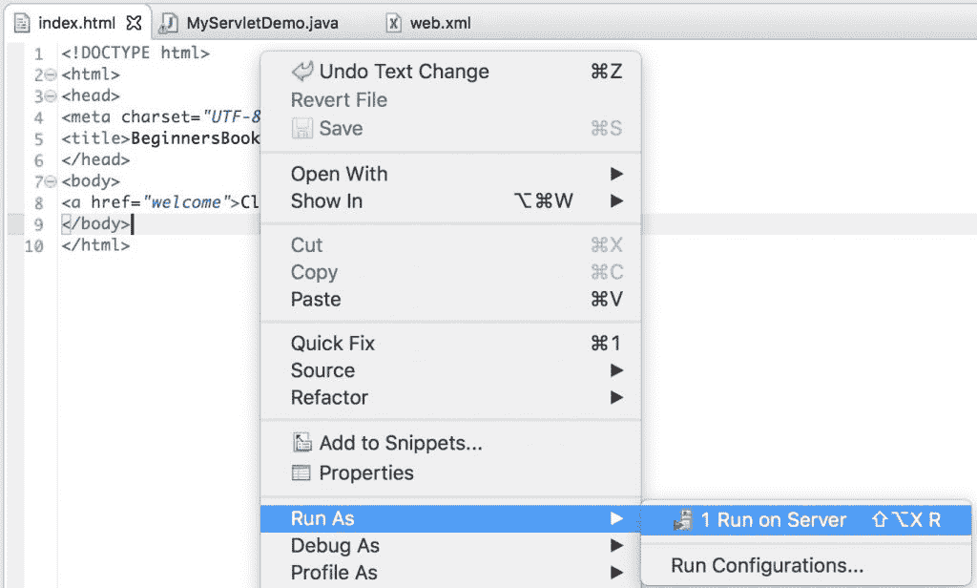Expand the Open With submenu
The image size is (977, 588).
(x=616, y=174)
